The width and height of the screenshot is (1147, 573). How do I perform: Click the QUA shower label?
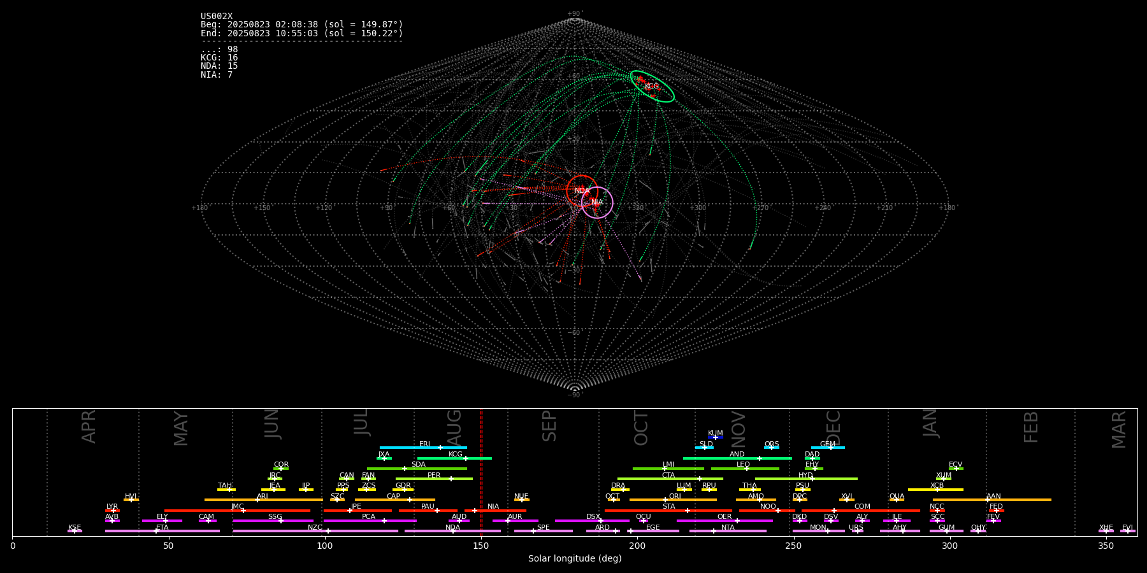pyautogui.click(x=897, y=497)
